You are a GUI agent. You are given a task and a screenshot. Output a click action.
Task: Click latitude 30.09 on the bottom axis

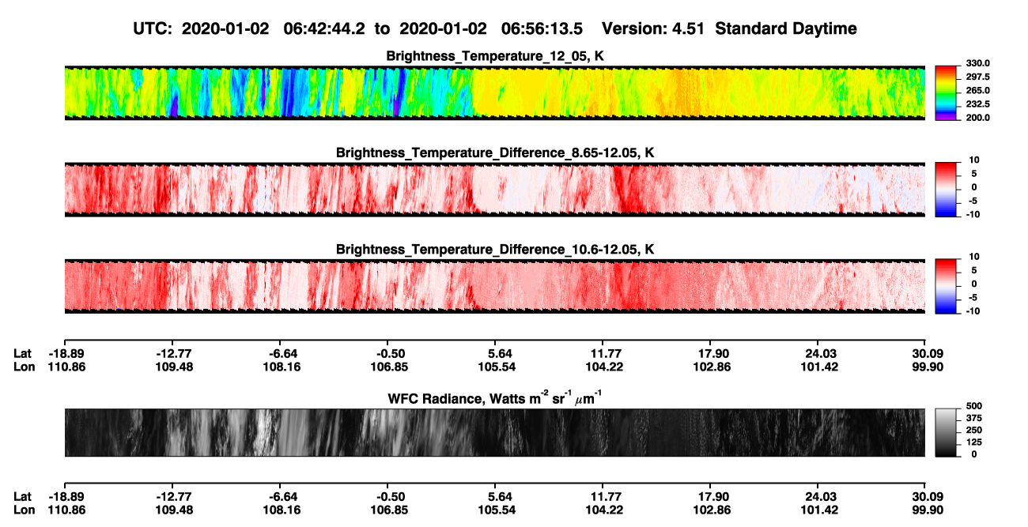[x=926, y=496]
